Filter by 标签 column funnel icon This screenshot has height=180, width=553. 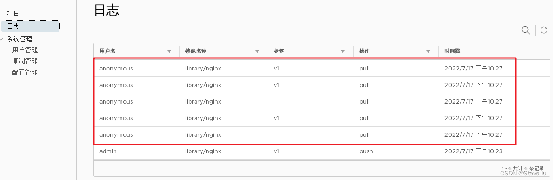click(343, 51)
